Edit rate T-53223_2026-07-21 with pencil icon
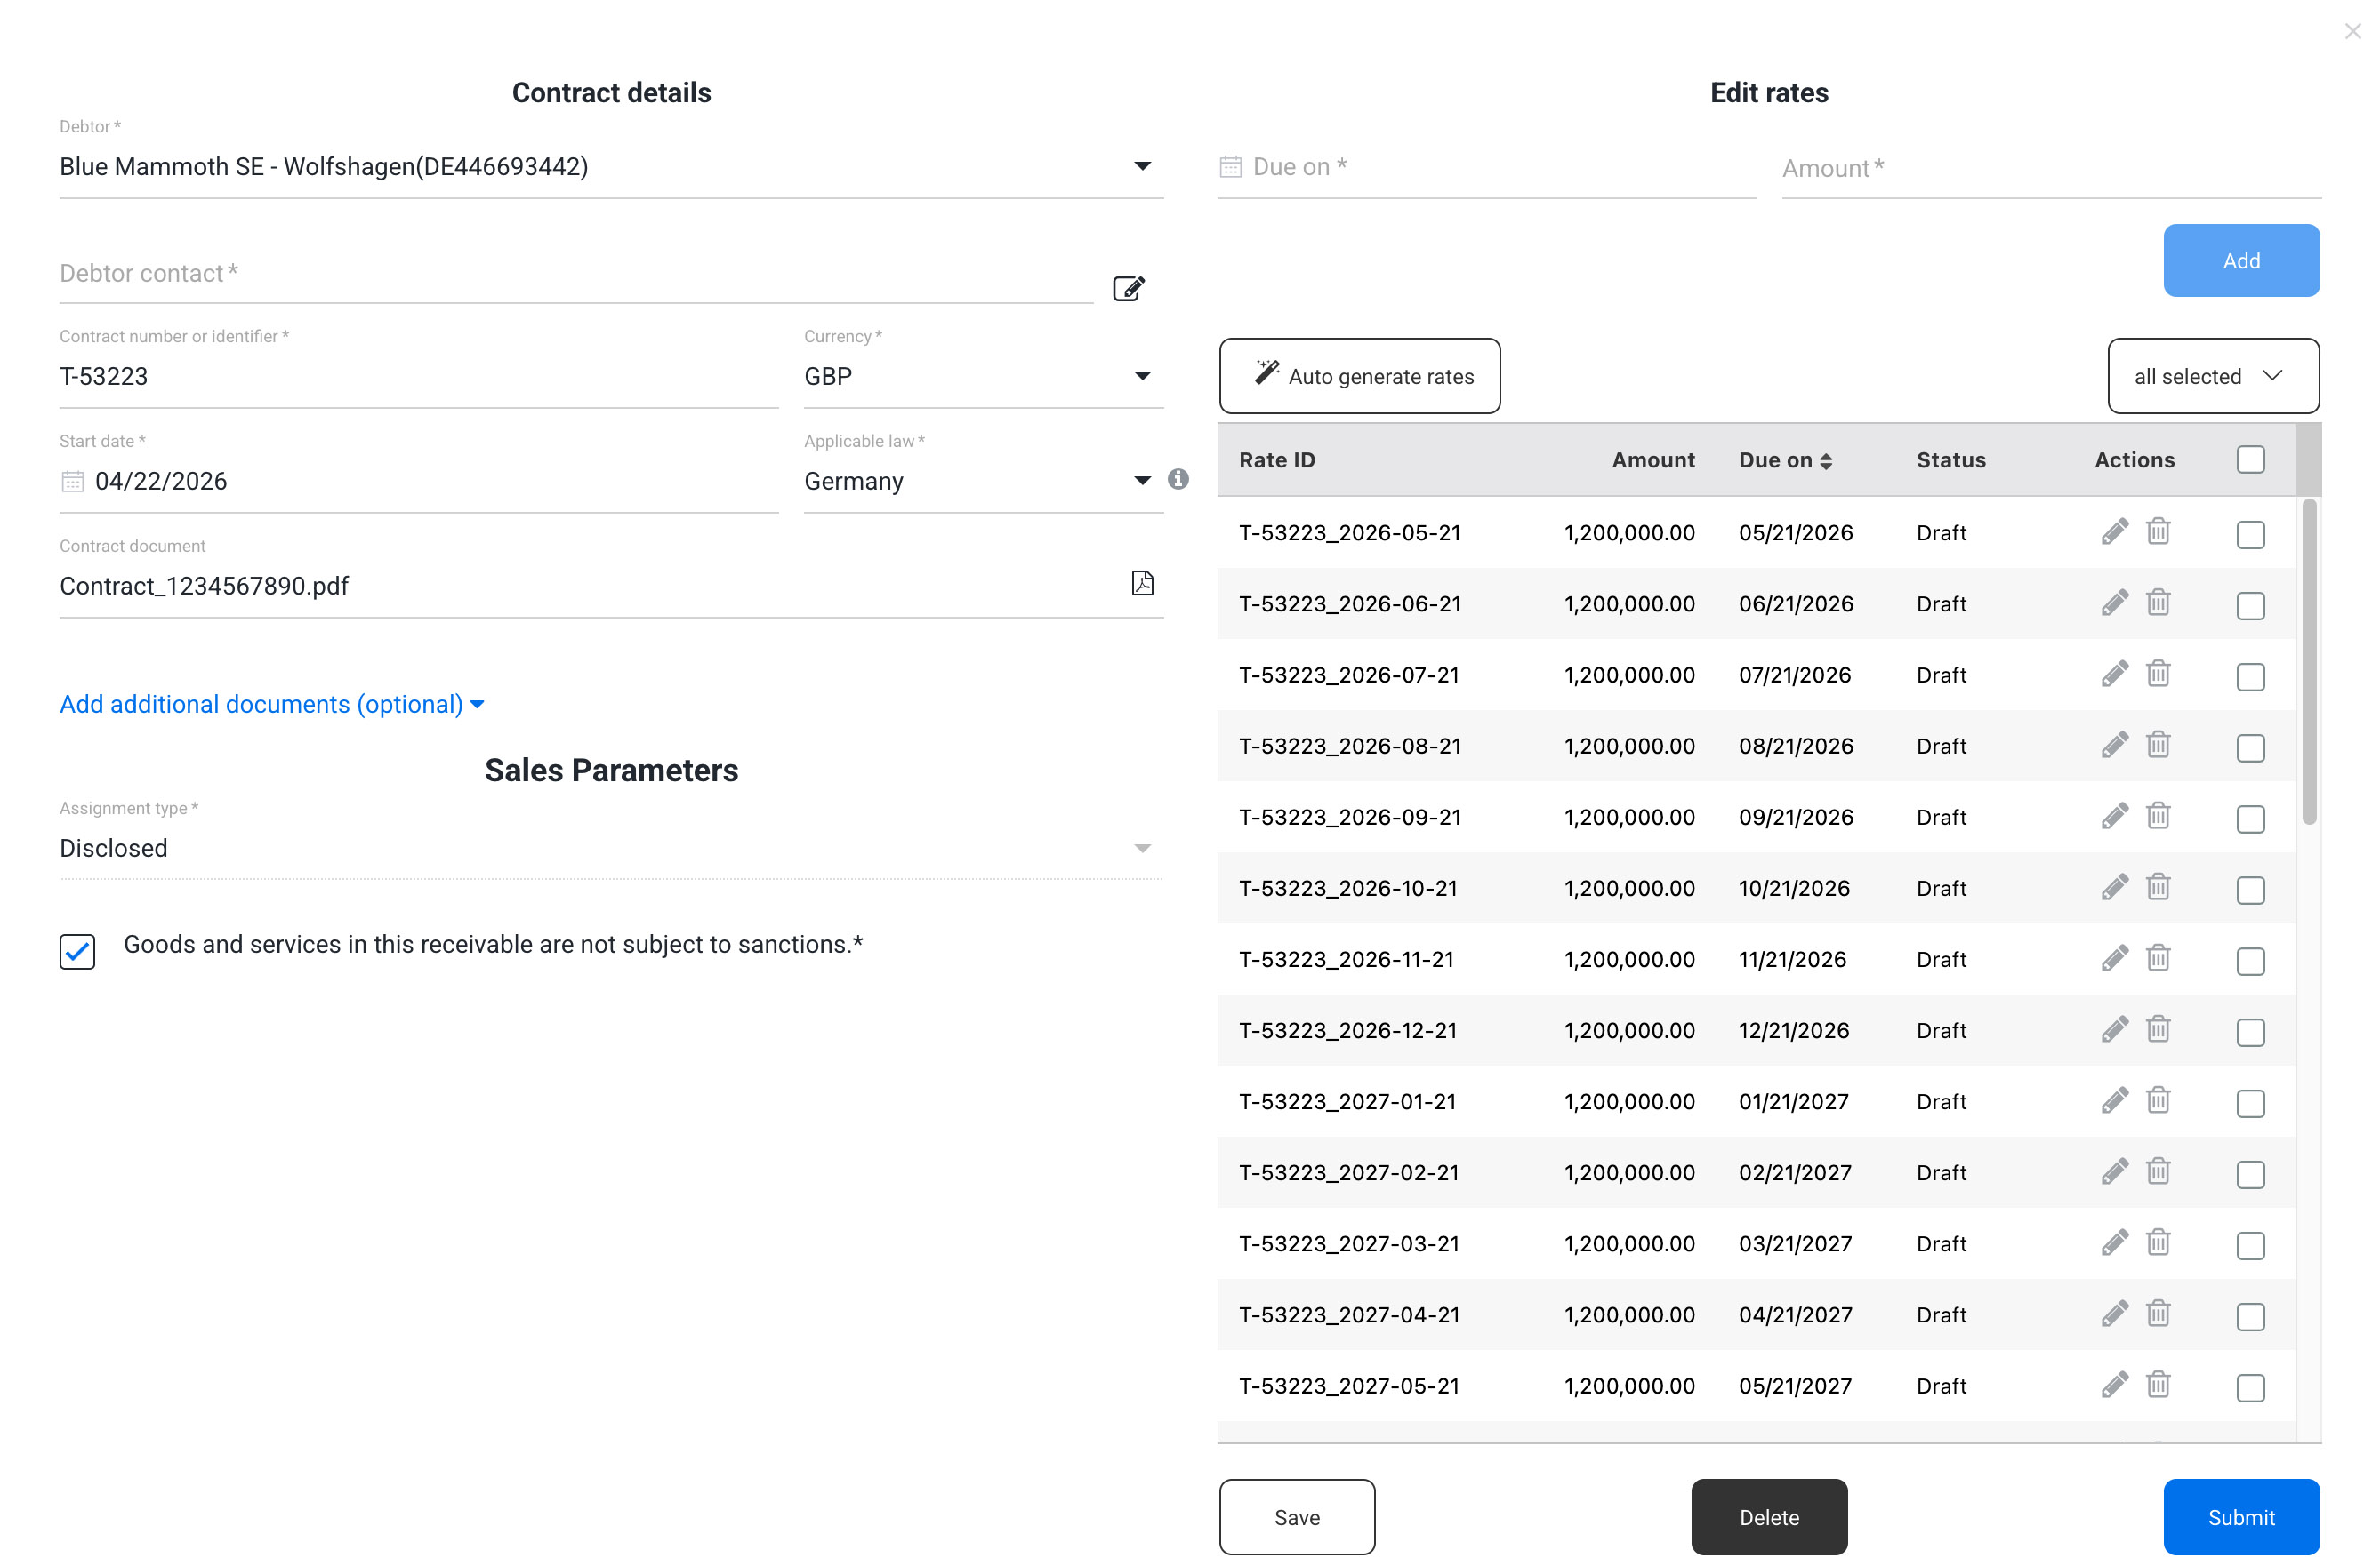The image size is (2380, 1566). coord(2114,675)
